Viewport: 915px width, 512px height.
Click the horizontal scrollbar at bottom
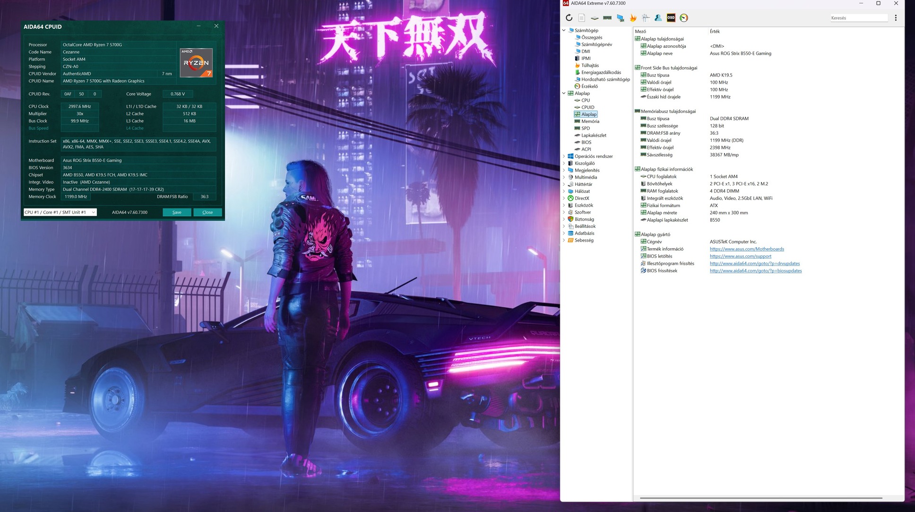[x=760, y=498]
